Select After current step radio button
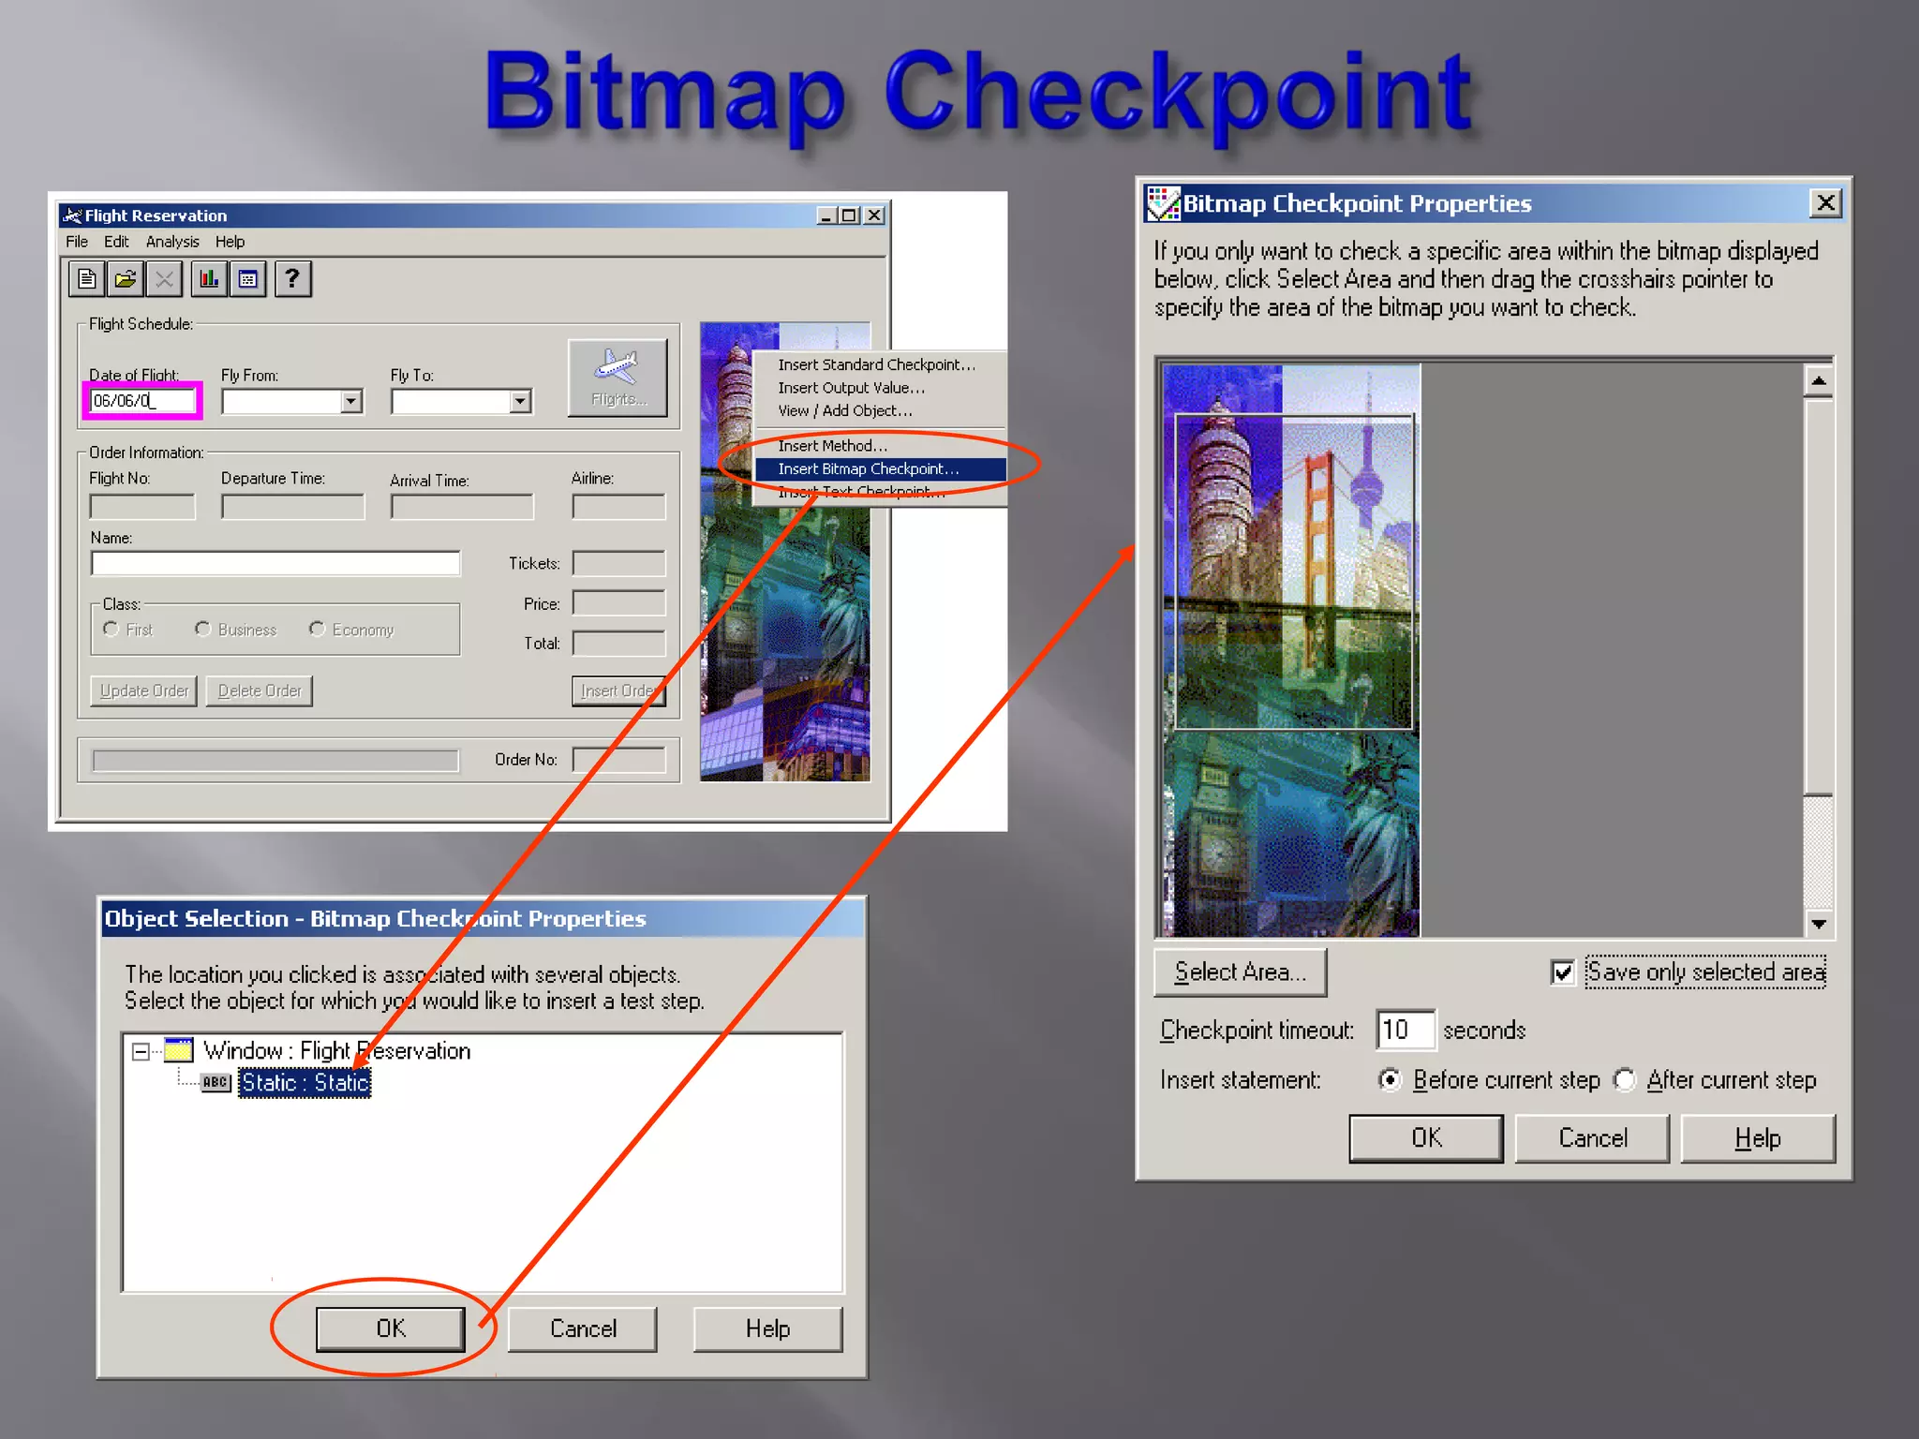This screenshot has width=1919, height=1439. click(x=1625, y=1080)
